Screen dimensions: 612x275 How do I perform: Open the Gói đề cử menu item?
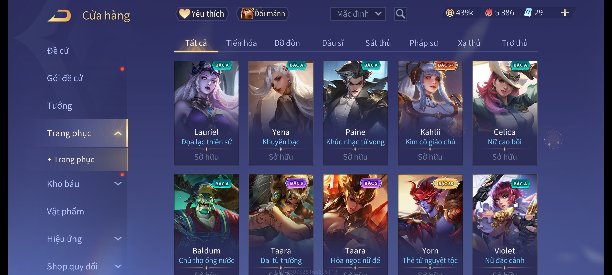[x=65, y=78]
